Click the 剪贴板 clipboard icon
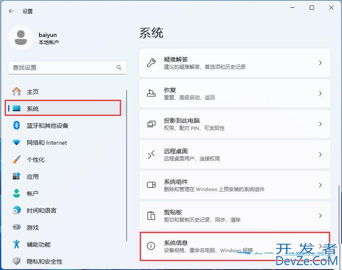The width and height of the screenshot is (342, 270). point(151,216)
